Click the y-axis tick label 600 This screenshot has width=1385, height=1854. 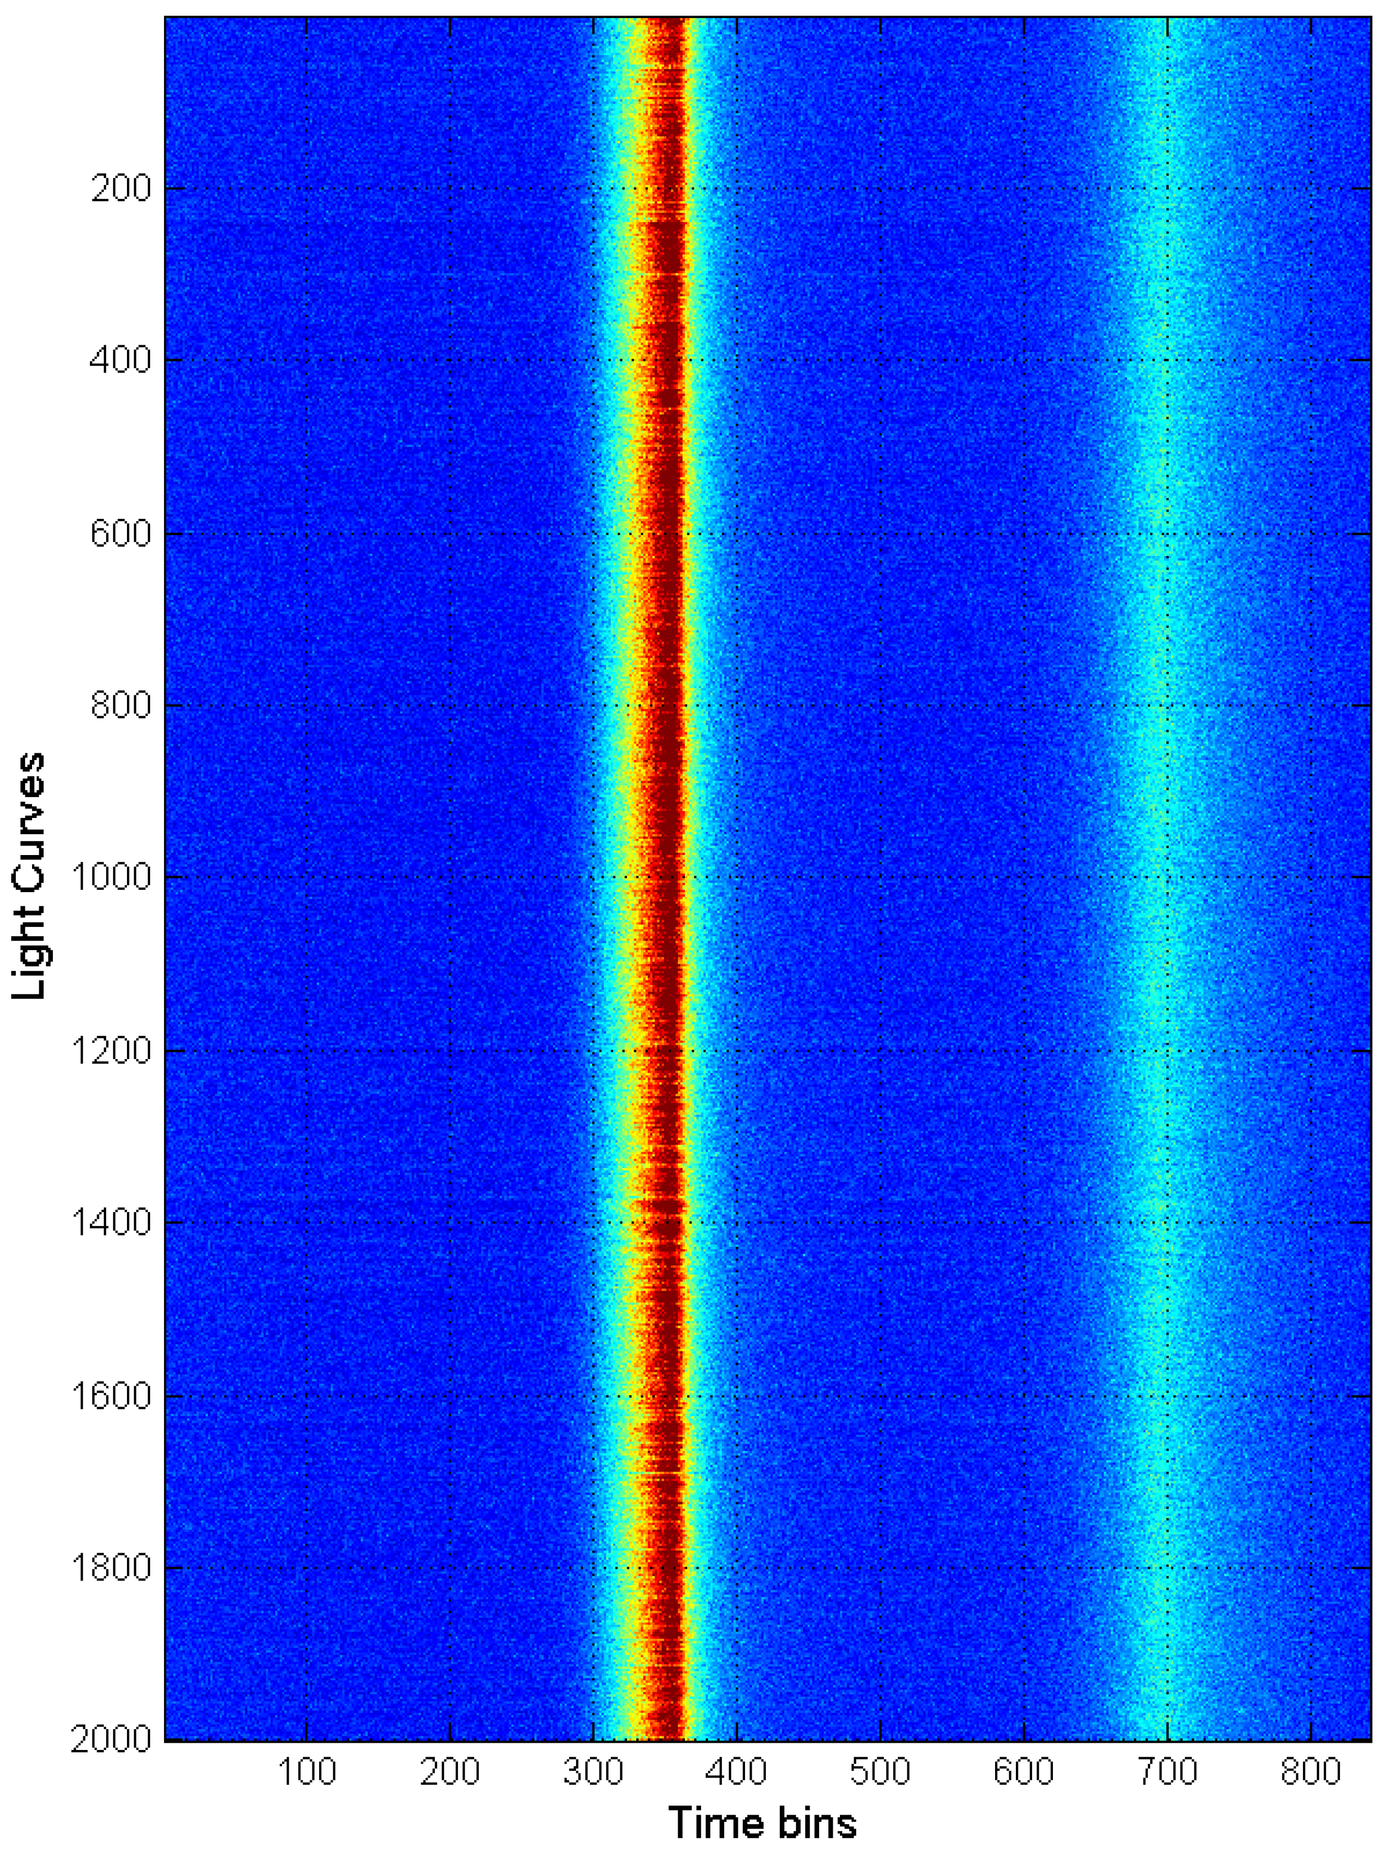(x=120, y=534)
